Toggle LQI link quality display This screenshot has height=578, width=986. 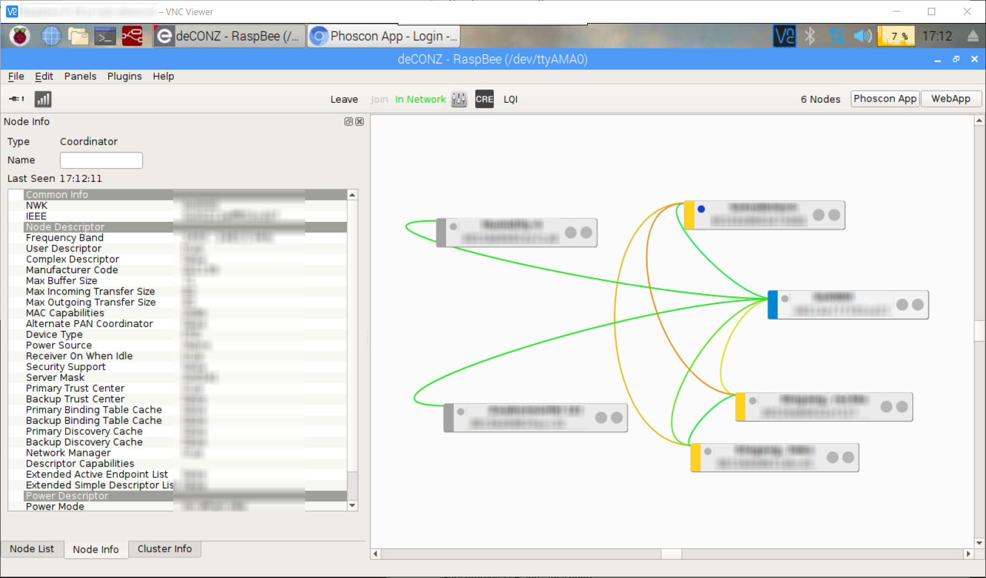pyautogui.click(x=510, y=99)
